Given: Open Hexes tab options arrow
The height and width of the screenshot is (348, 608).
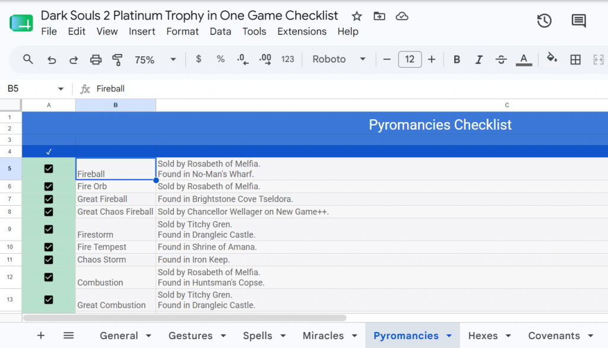Looking at the screenshot, I should 508,336.
